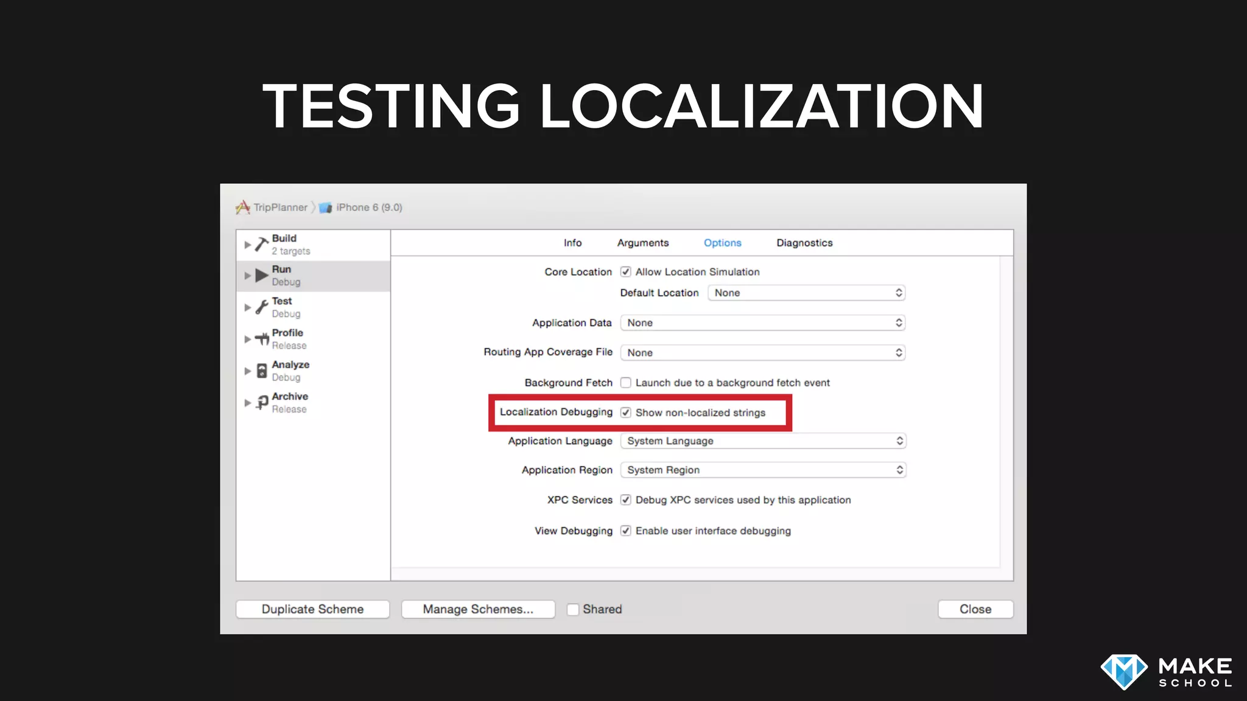Select the Archive Release row
Image resolution: width=1247 pixels, height=701 pixels.
313,402
